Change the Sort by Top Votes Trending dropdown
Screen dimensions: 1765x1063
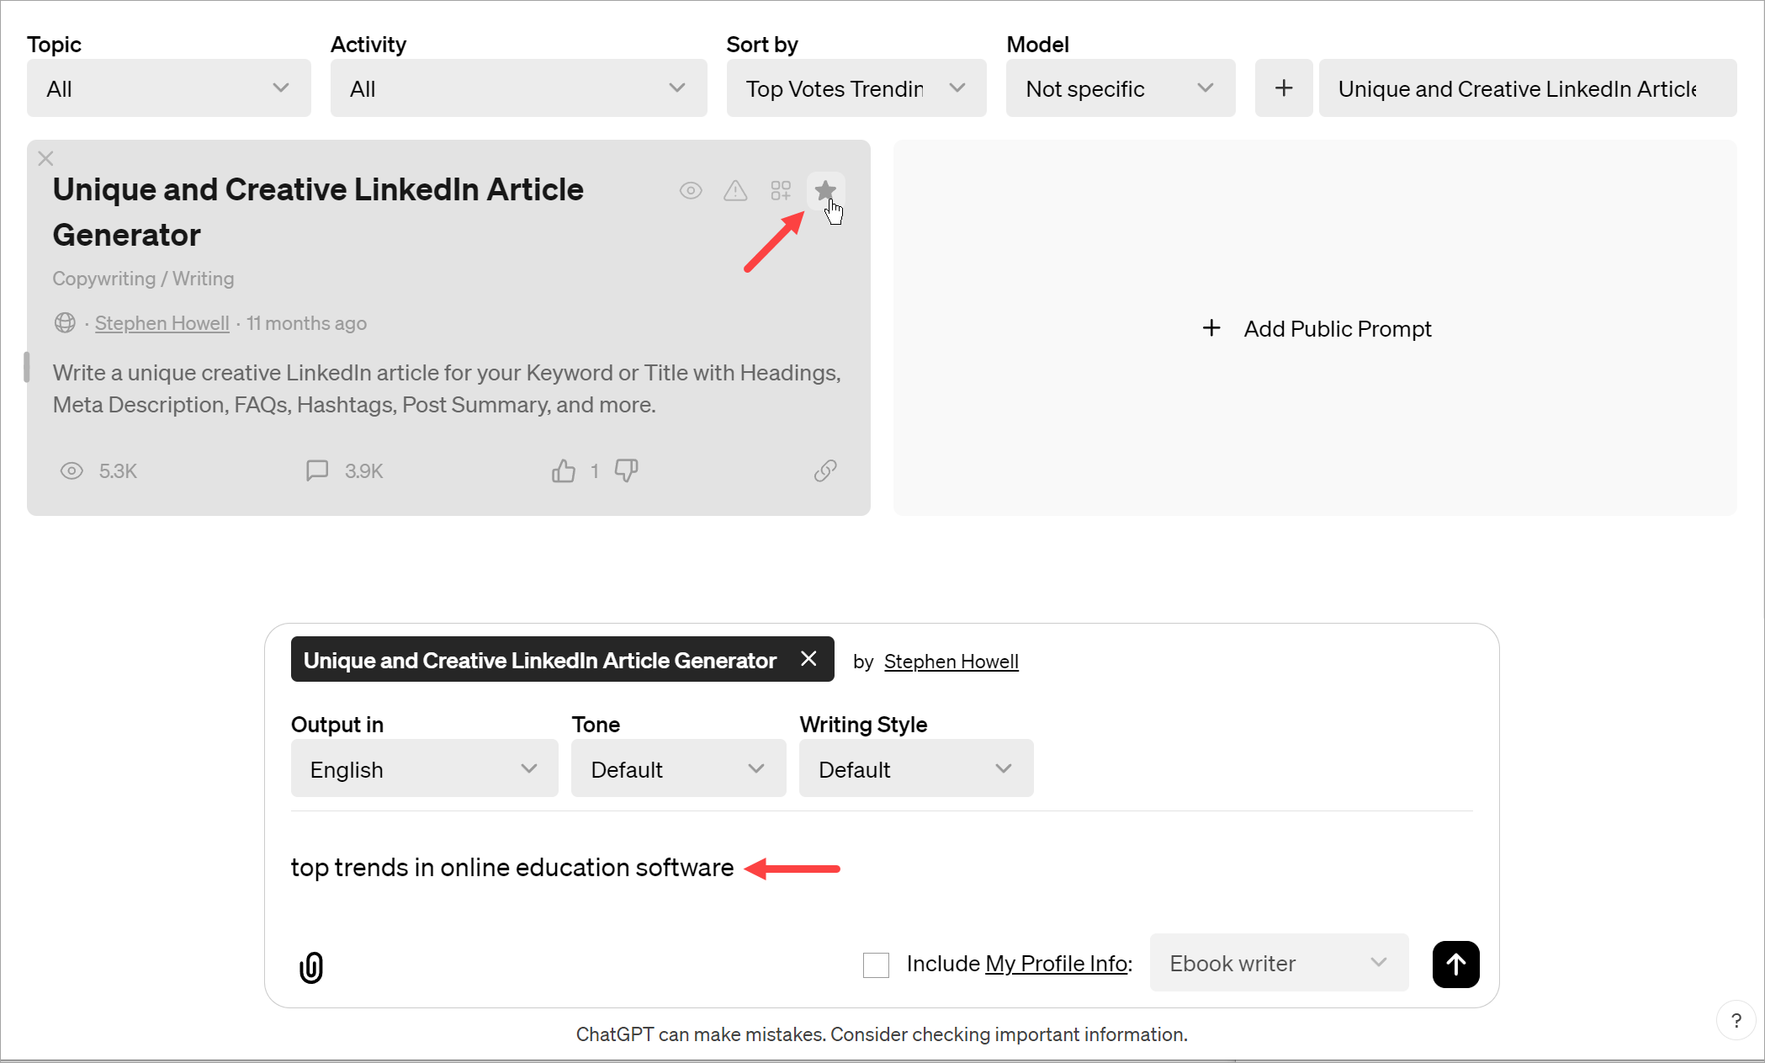click(856, 88)
